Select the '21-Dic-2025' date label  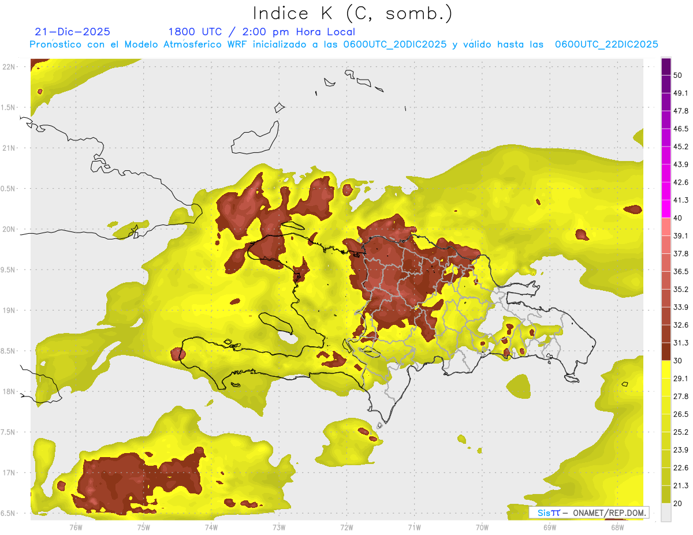click(72, 32)
